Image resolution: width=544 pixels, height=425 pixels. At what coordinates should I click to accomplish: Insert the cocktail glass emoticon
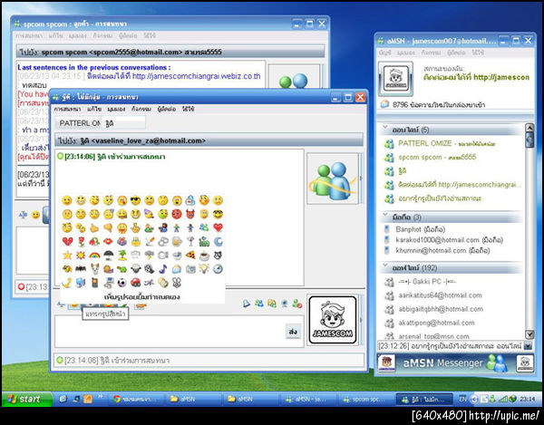[190, 241]
